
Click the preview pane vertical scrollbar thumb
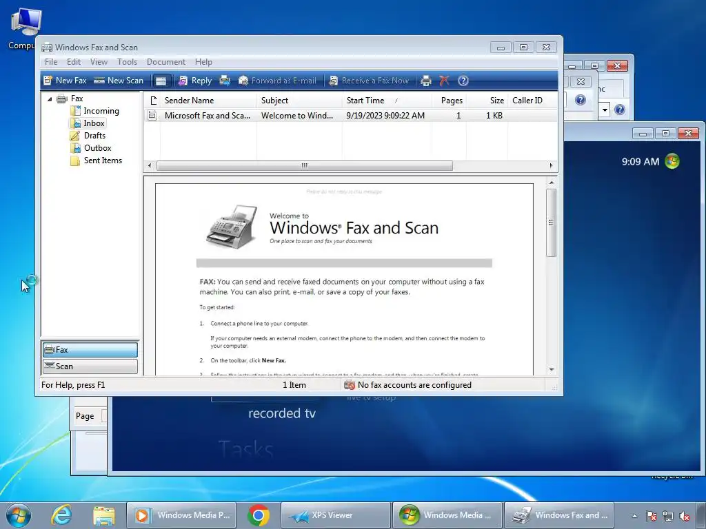pyautogui.click(x=551, y=222)
